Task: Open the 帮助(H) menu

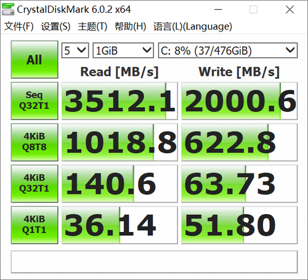Action: coord(131,26)
